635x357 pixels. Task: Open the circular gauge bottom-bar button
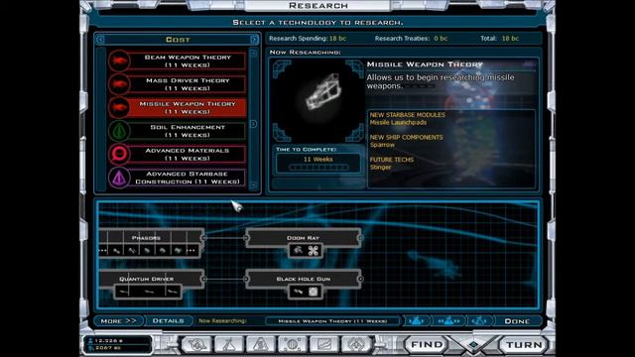[x=292, y=344]
